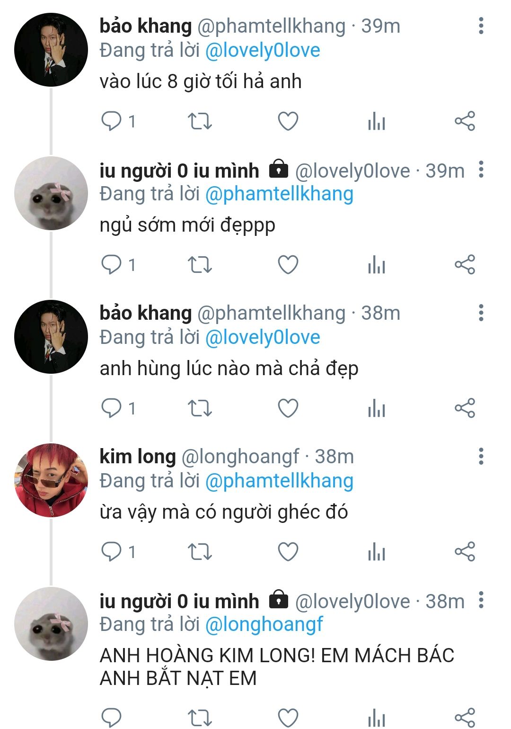Open more options for kim long's tweet
The image size is (511, 729).
click(x=481, y=456)
